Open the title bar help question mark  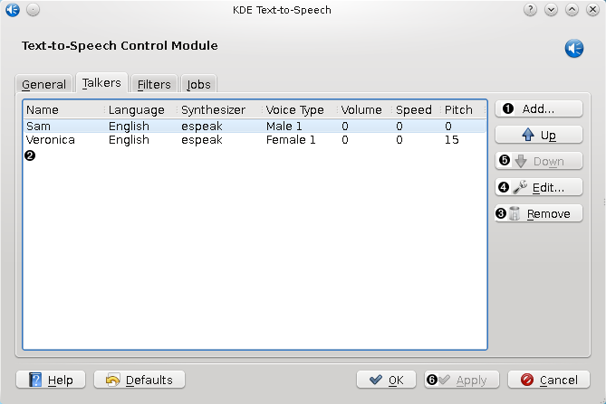coord(531,10)
